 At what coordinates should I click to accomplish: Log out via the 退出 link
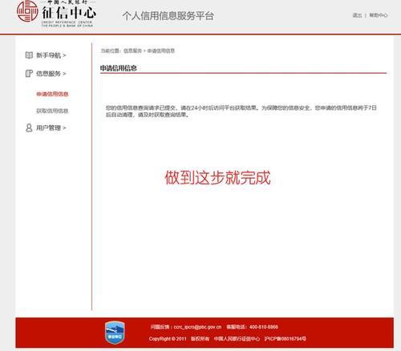(357, 15)
